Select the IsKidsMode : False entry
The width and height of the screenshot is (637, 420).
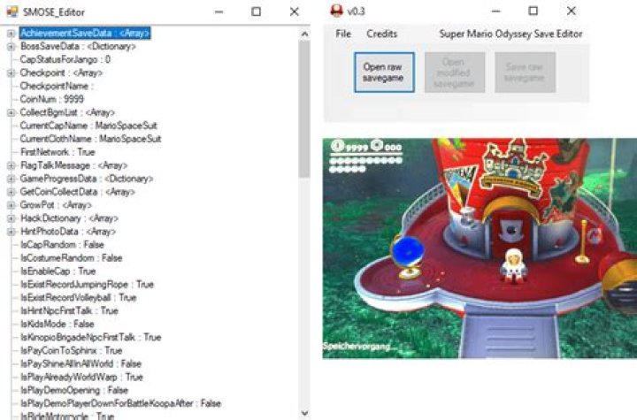[57, 325]
